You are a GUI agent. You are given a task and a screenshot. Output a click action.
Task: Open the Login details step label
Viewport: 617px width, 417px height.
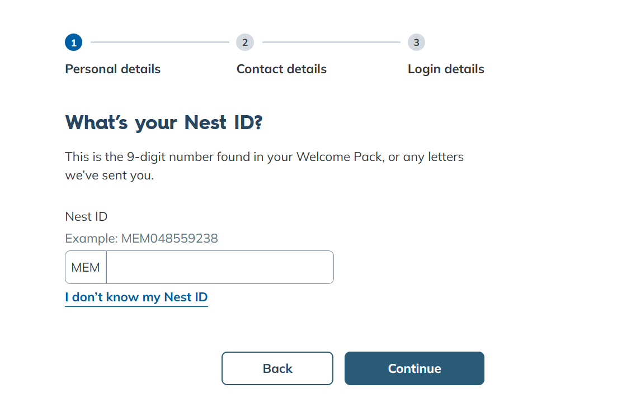(x=446, y=69)
